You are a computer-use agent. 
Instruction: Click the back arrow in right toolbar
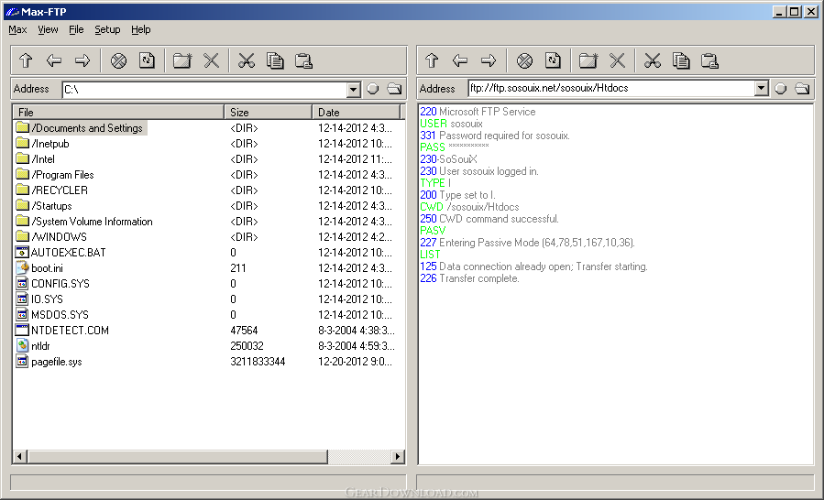pyautogui.click(x=460, y=61)
